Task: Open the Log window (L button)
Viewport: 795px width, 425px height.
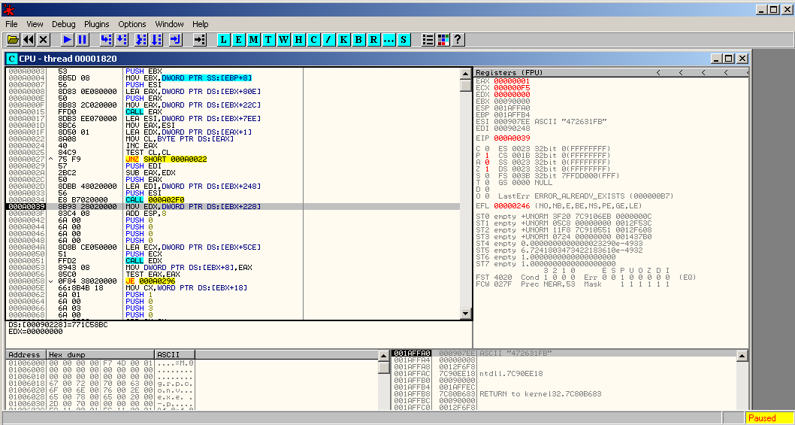Action: [x=224, y=40]
